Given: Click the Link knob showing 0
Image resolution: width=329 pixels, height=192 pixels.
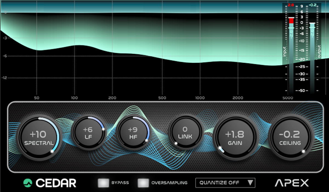Looking at the screenshot, I should (x=186, y=133).
